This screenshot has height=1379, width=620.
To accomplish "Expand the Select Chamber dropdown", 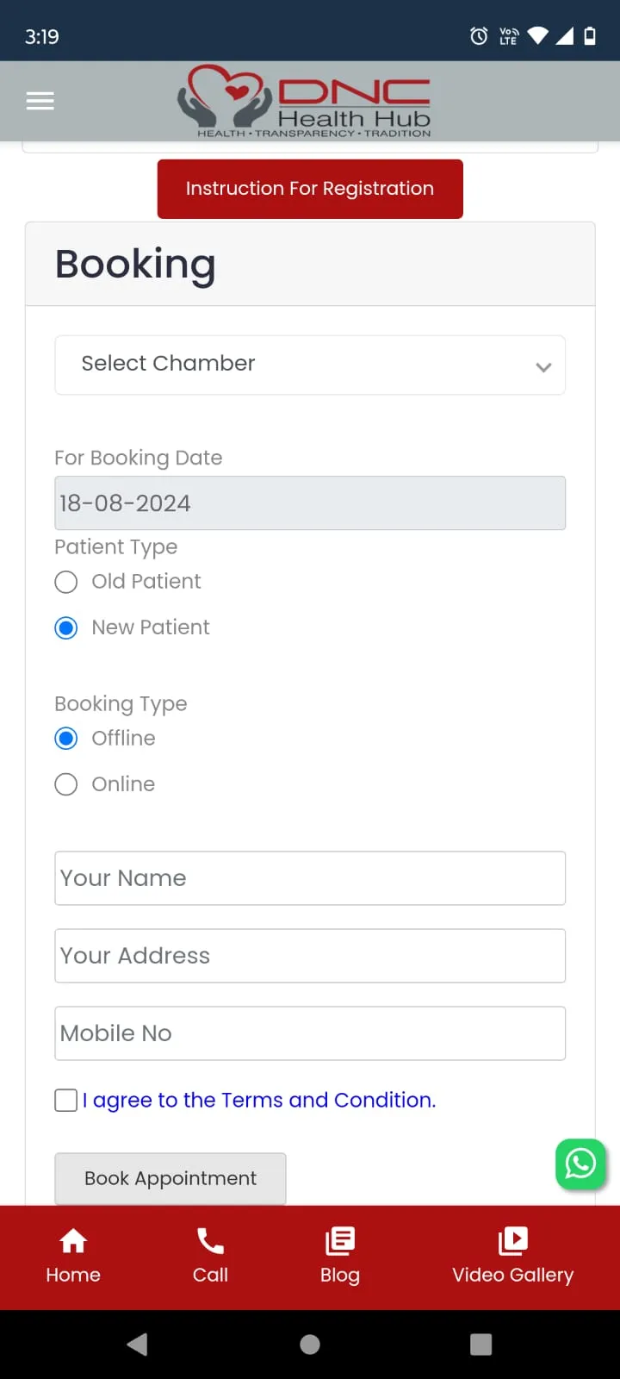I will [310, 365].
